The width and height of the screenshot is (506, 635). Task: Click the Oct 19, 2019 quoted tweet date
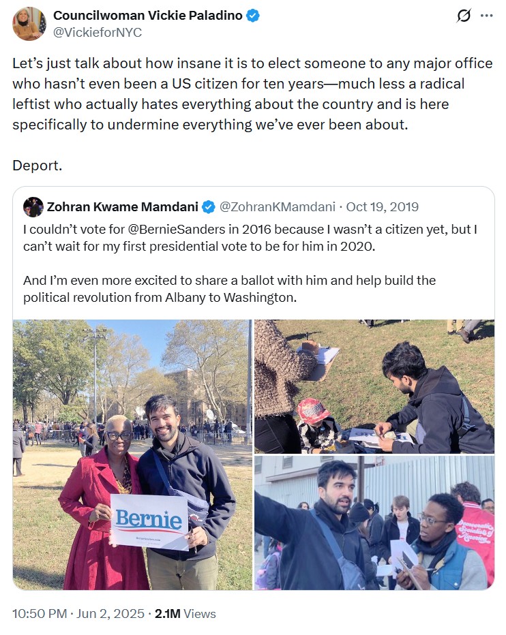[382, 207]
